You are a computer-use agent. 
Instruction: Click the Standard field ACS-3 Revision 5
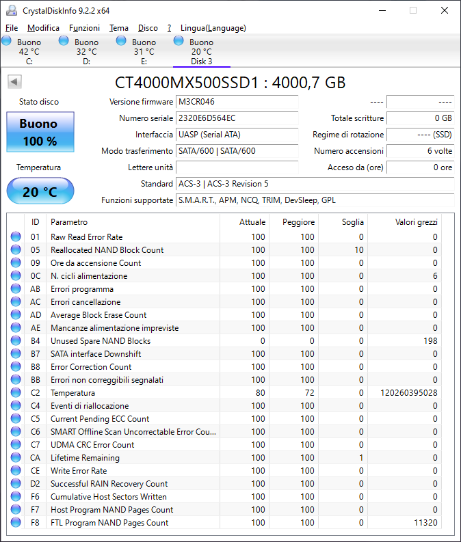click(x=315, y=184)
